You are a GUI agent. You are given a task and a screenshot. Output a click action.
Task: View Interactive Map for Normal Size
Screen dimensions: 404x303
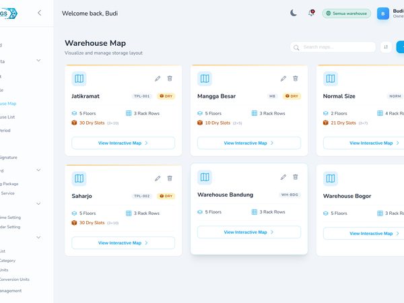point(364,143)
